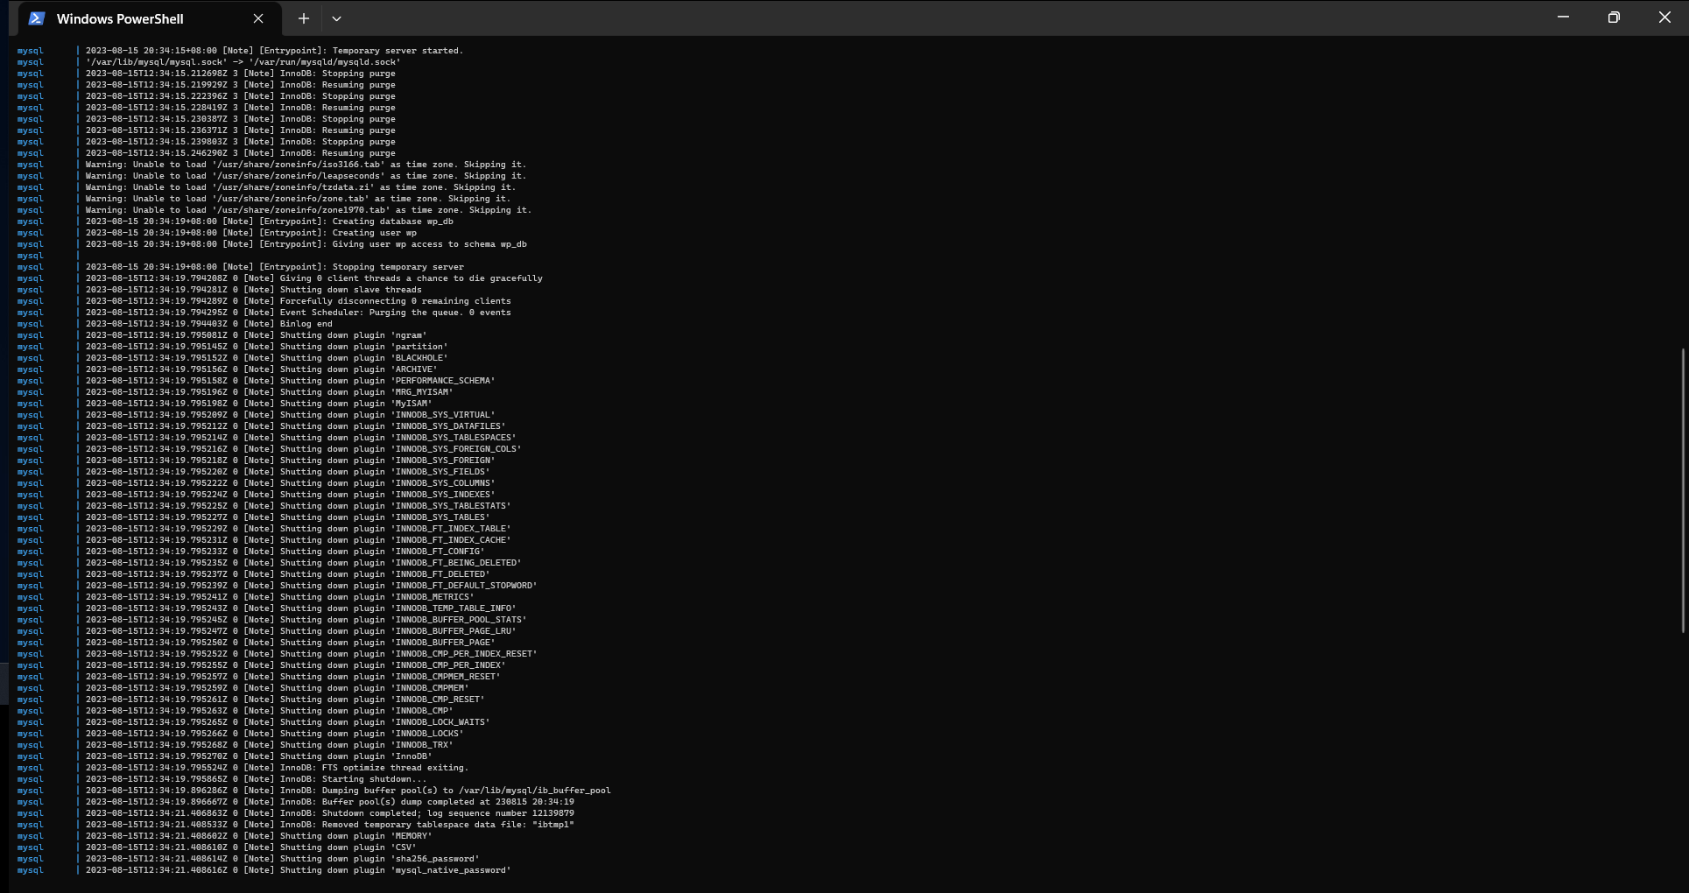1689x893 pixels.
Task: Click the 'Dumping buffer pool(s)' log line
Action: tap(348, 791)
